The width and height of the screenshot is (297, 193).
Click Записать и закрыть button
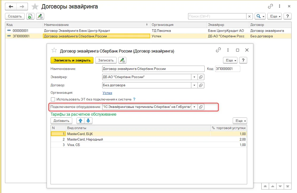coord(72,60)
